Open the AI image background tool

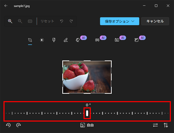click(x=117, y=40)
